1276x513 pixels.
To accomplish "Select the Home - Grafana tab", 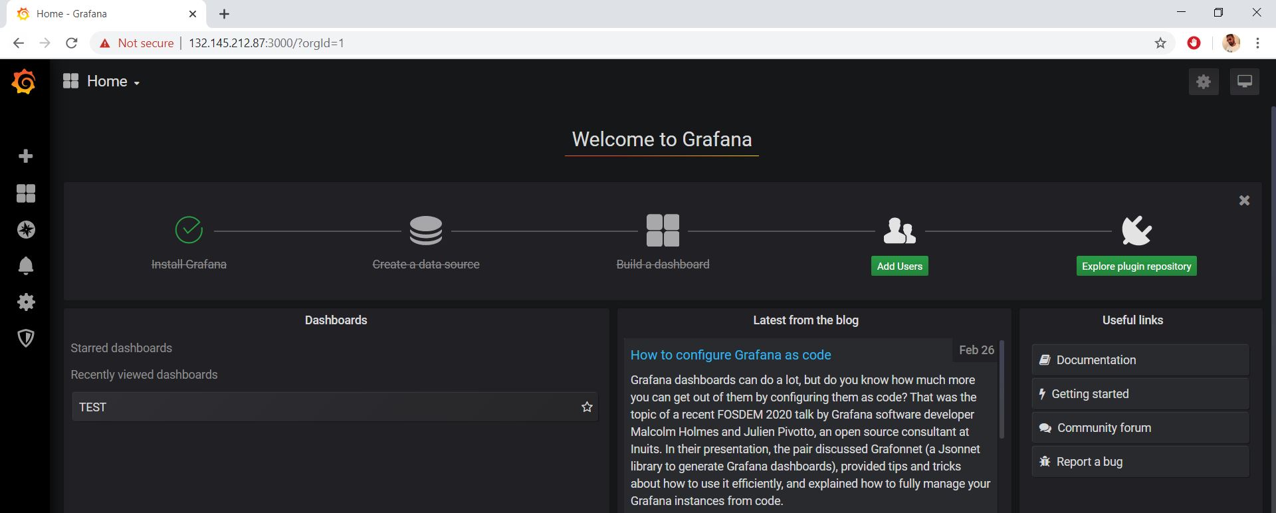I will (x=106, y=14).
